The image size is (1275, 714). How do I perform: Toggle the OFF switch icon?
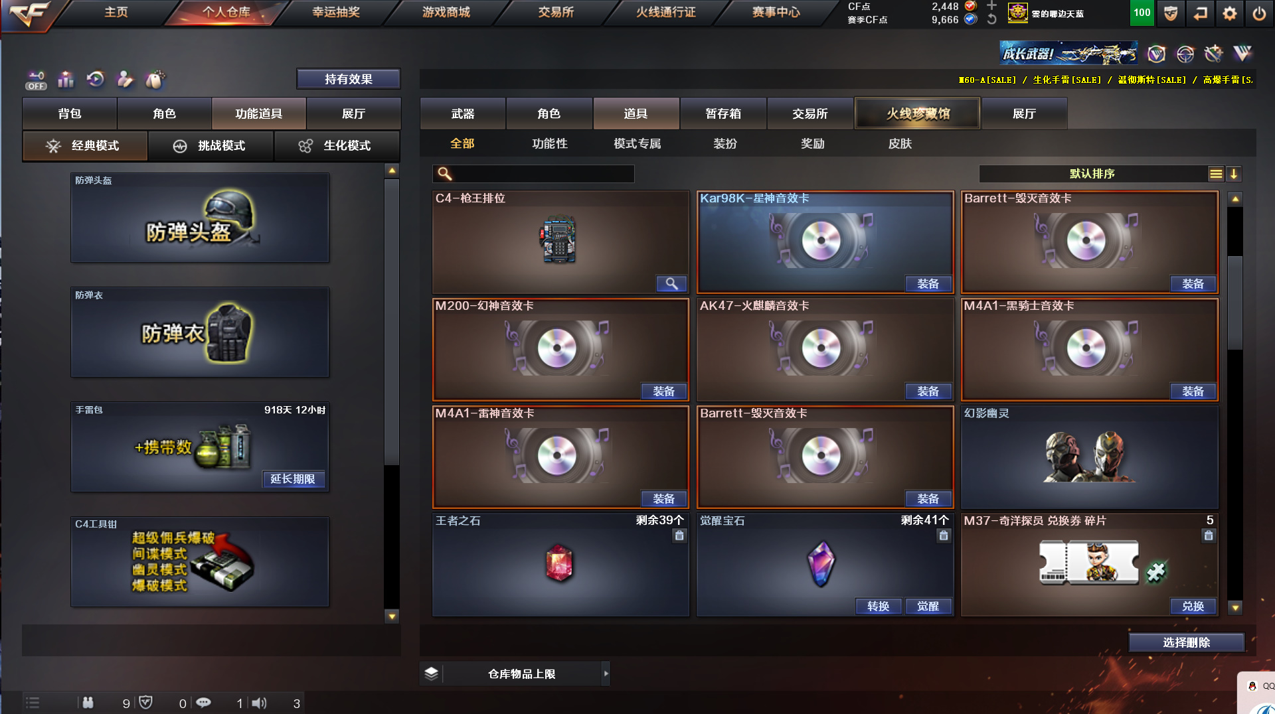click(36, 80)
